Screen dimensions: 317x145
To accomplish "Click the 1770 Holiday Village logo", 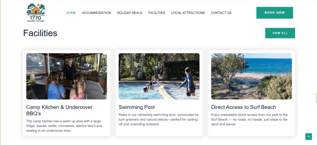I will pos(36,13).
